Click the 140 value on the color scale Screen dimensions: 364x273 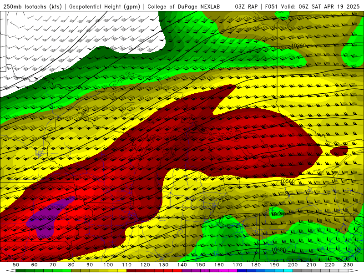(182, 265)
